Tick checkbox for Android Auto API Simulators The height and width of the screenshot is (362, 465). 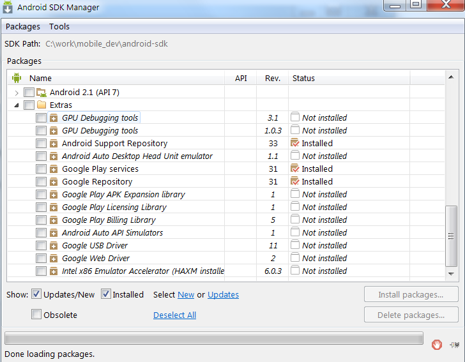pyautogui.click(x=42, y=233)
